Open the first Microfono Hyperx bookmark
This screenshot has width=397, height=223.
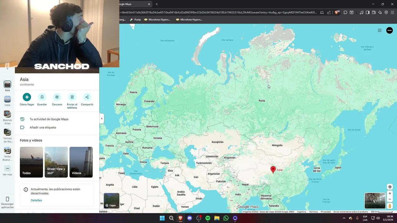(157, 20)
